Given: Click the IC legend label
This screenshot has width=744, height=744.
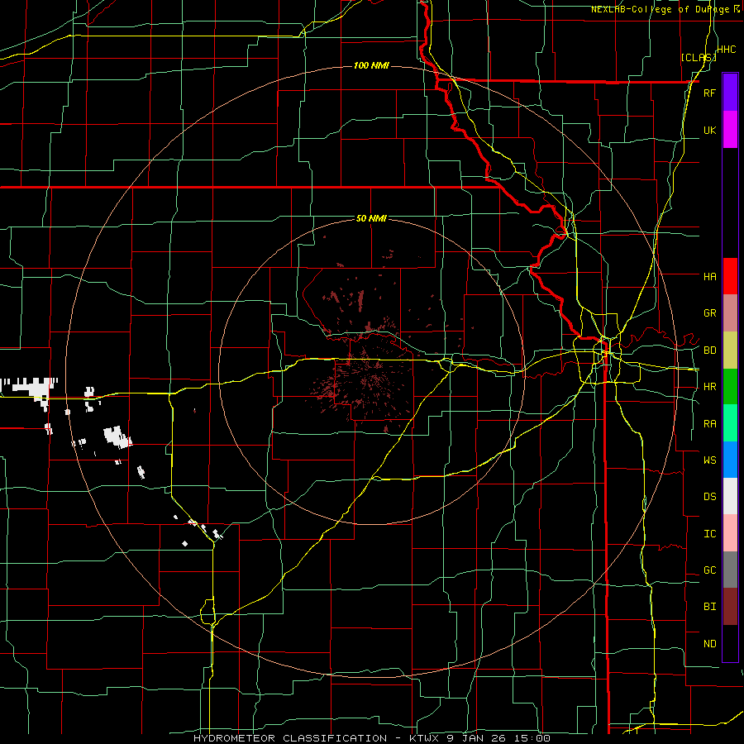Looking at the screenshot, I should pos(709,533).
